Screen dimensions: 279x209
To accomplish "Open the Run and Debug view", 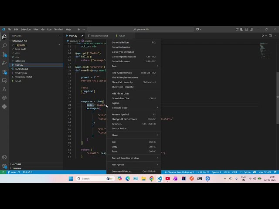I will [4, 63].
